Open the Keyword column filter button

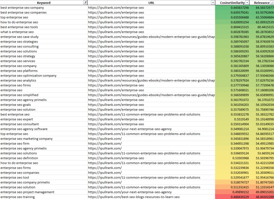85,3
